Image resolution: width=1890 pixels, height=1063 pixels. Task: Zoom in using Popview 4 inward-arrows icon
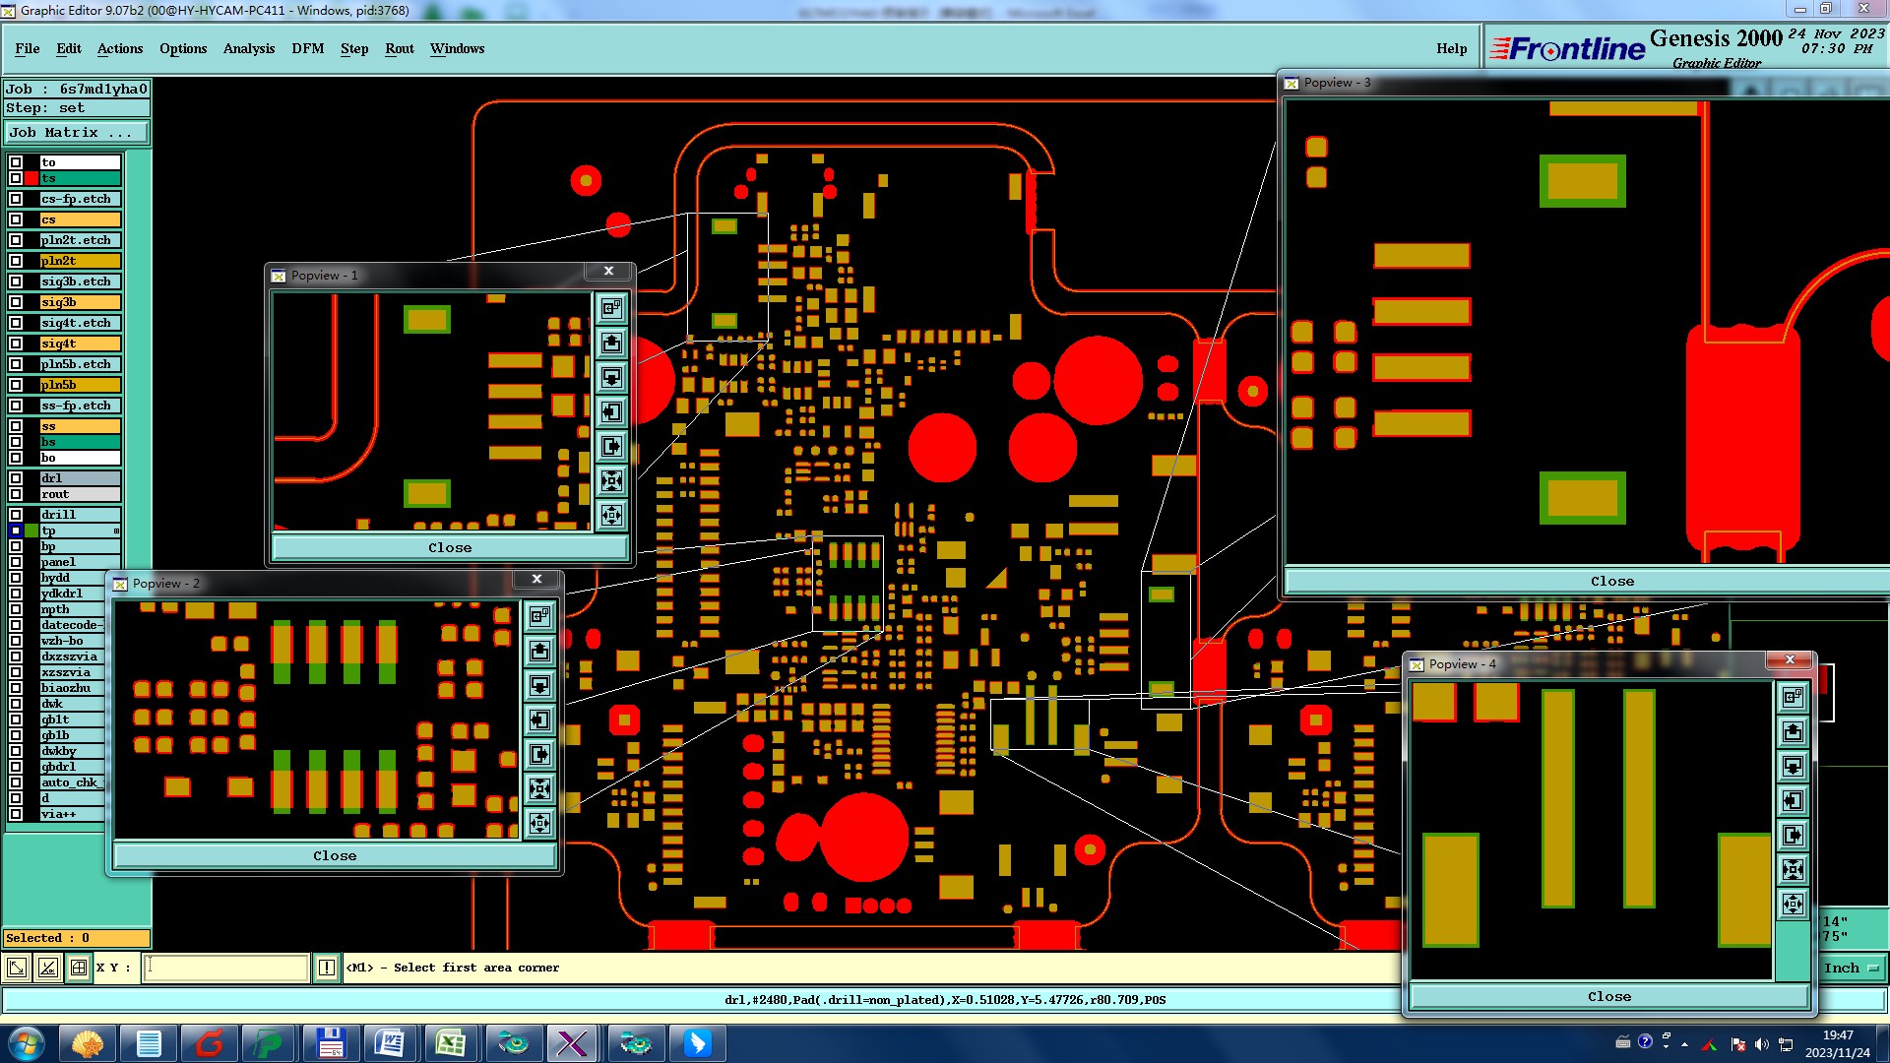(1793, 869)
